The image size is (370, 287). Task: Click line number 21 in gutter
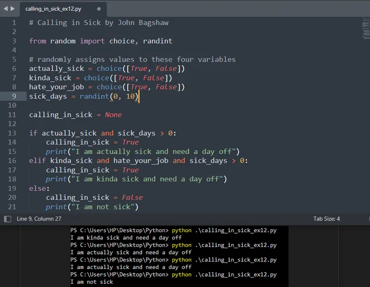click(x=12, y=207)
